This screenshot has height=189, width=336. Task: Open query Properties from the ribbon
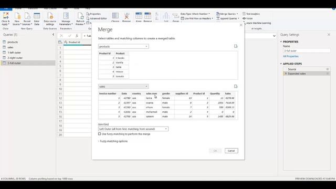pyautogui.click(x=93, y=14)
